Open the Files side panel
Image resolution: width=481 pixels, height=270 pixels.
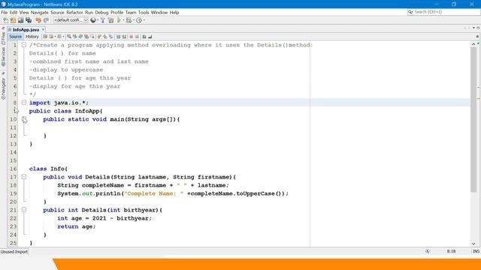pyautogui.click(x=3, y=37)
